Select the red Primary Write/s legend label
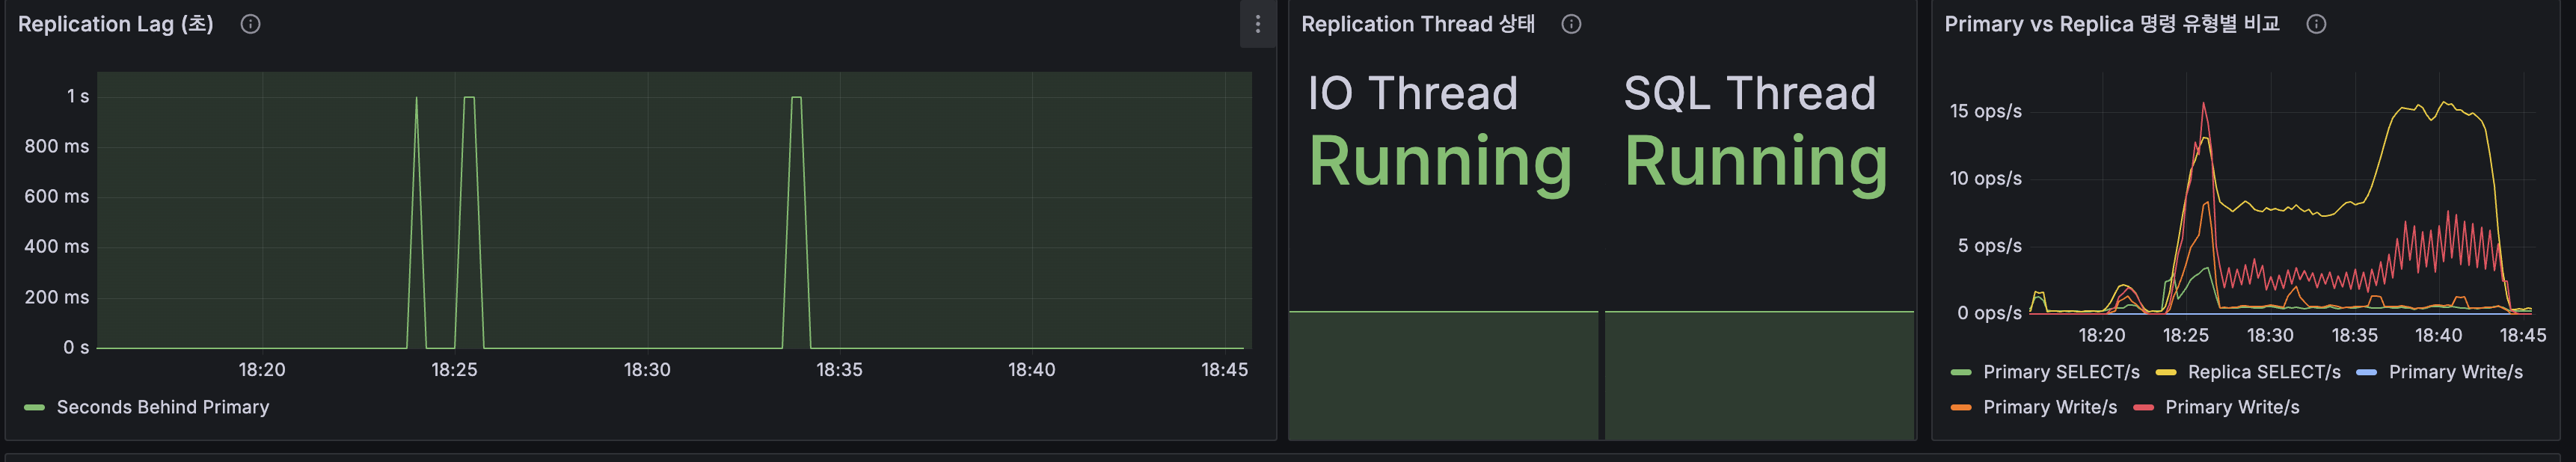The width and height of the screenshot is (2576, 462). 2232,407
